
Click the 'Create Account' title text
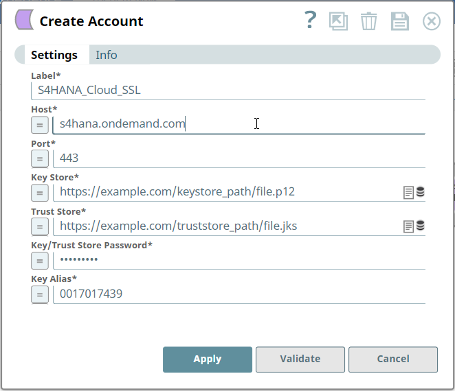pyautogui.click(x=91, y=21)
